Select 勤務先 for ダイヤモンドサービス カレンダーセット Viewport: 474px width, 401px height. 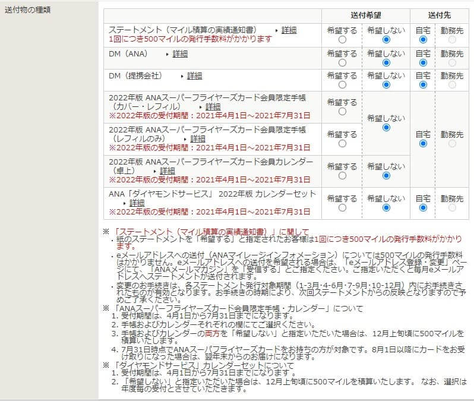(452, 207)
